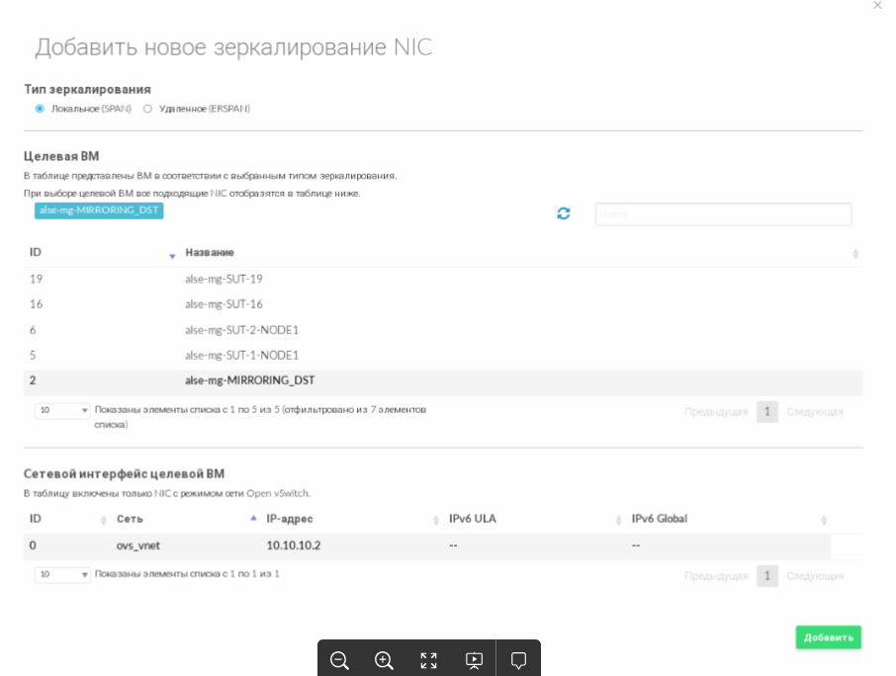
Task: Start presentation mode from the viewer toolbar
Action: (474, 660)
